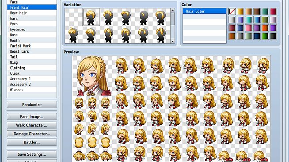
Task: Open the Face Image... export
Action: coord(32,117)
